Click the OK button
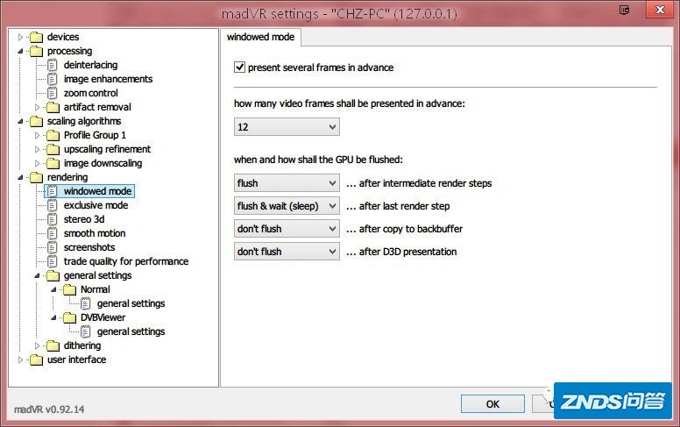Viewport: 680px width, 427px height. coord(492,403)
